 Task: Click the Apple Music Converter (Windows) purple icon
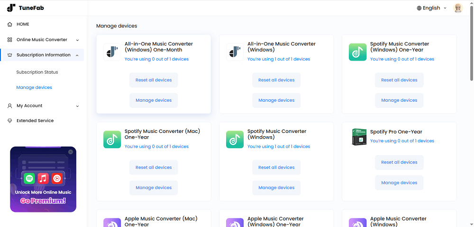click(x=357, y=222)
